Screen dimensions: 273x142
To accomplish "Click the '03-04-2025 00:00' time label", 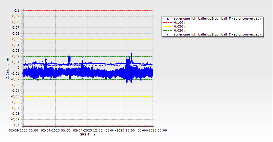I will [x=152, y=130].
